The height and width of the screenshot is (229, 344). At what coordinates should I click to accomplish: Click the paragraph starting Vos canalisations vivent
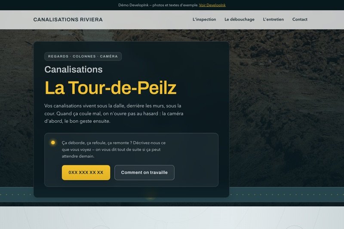[x=114, y=113]
